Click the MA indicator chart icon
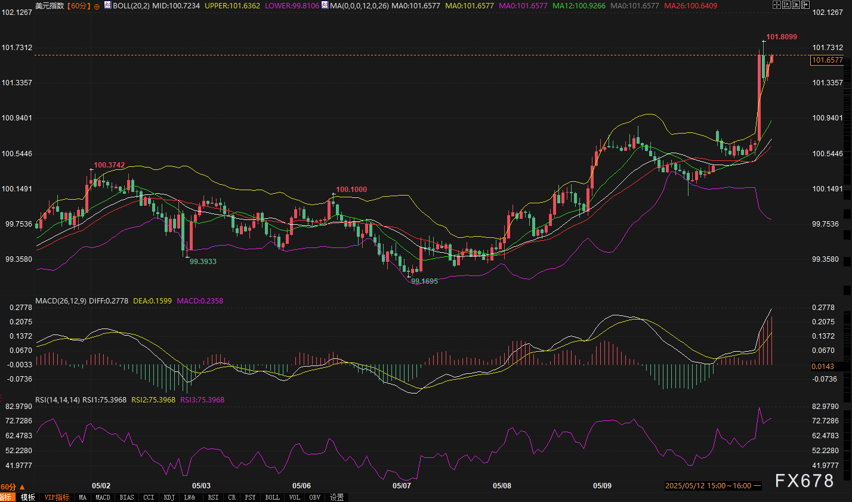 pos(325,5)
